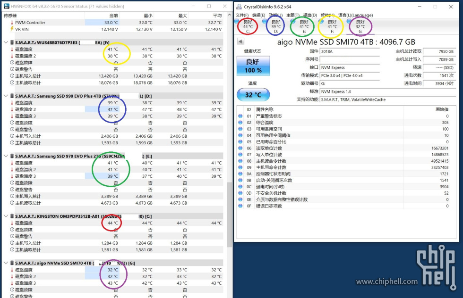Click the 最小 column header in HWiNFO
Viewport: 463px width, 298px height.
pyautogui.click(x=137, y=16)
